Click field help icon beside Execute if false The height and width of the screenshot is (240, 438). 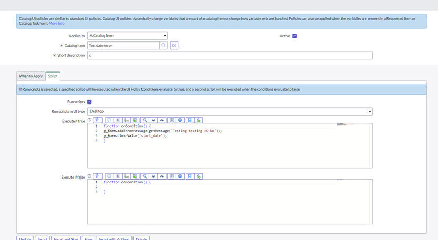(89, 176)
